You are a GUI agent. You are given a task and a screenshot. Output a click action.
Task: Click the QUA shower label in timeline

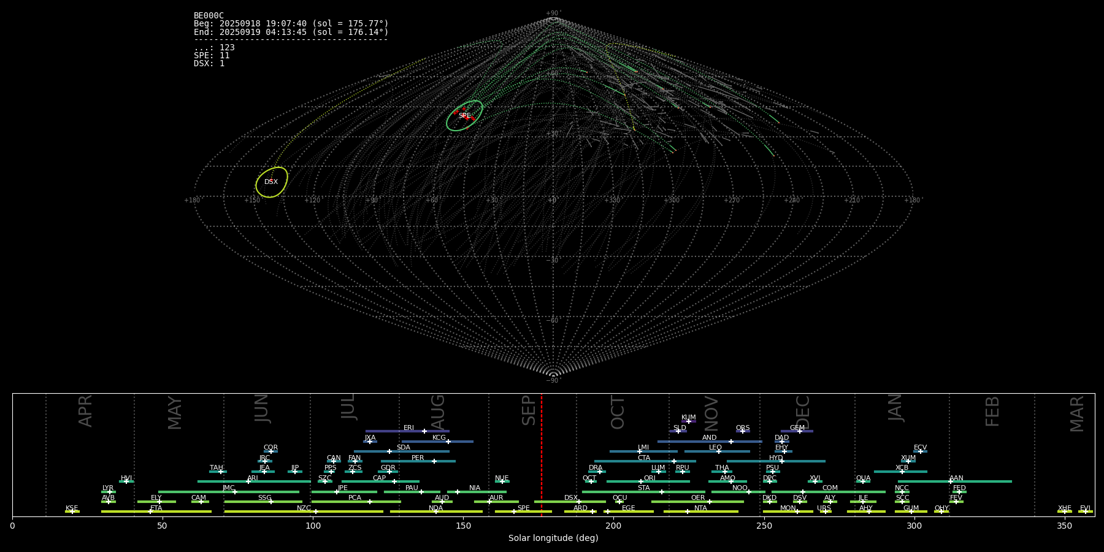click(864, 478)
